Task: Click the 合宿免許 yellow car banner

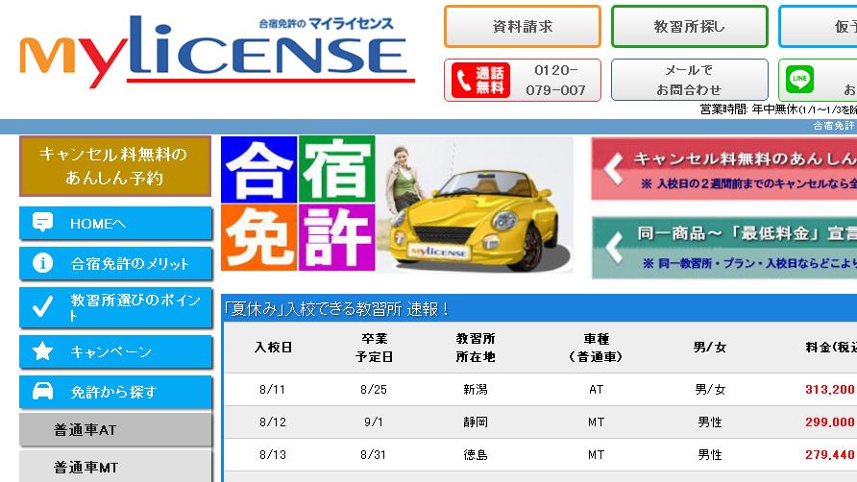Action: [397, 204]
